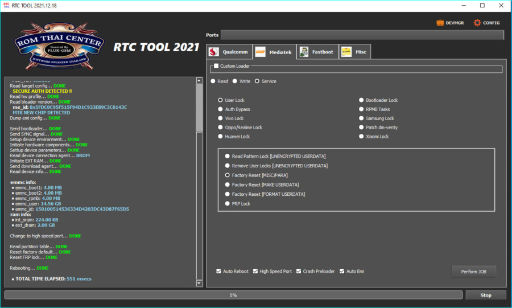The height and width of the screenshot is (308, 512).
Task: Click the Misc tab icon
Action: pos(346,52)
